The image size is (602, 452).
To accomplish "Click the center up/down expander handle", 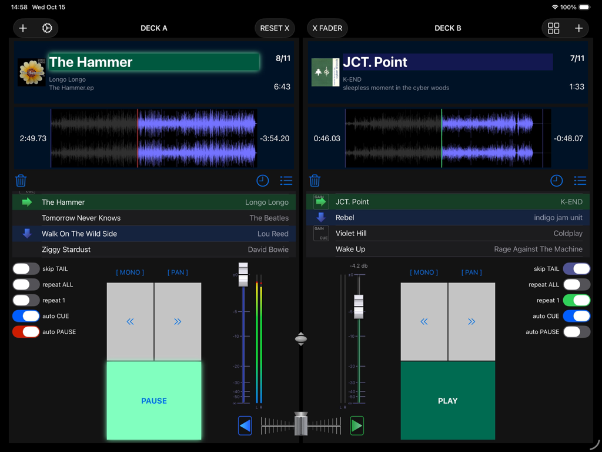I will tap(301, 338).
